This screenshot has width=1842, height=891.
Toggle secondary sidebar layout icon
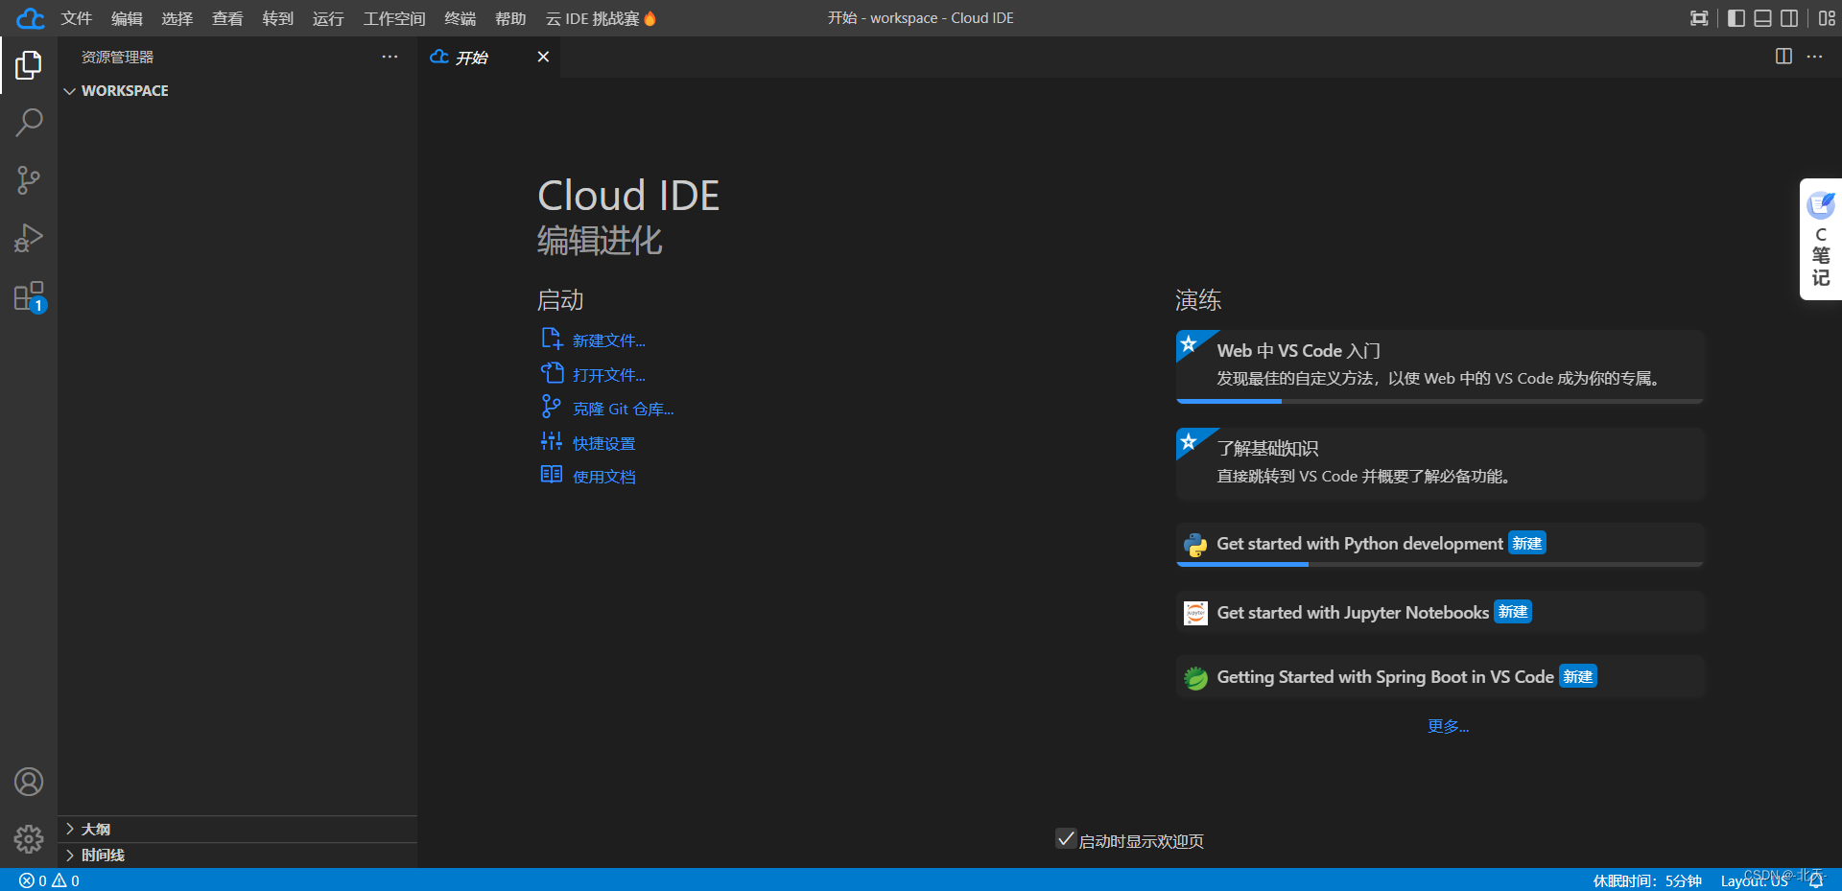1789,18
